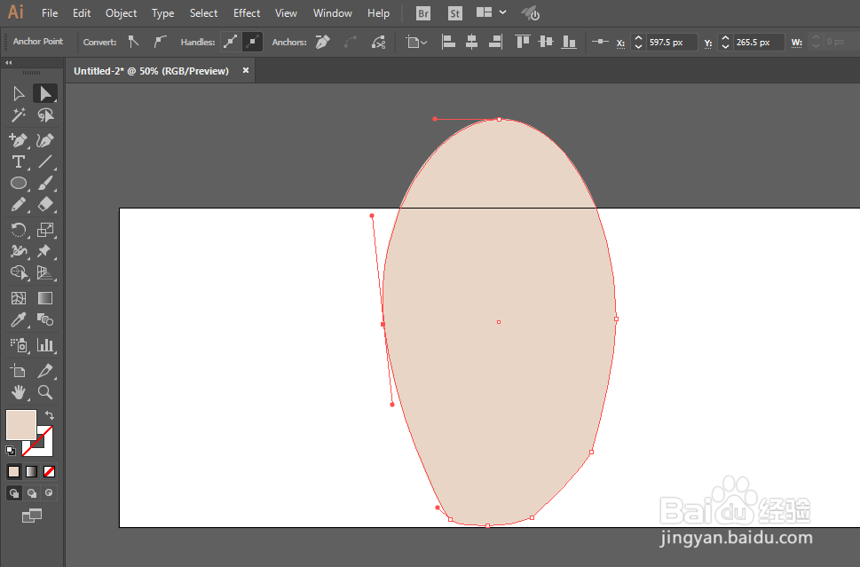Pick the Gradient tool

45,298
